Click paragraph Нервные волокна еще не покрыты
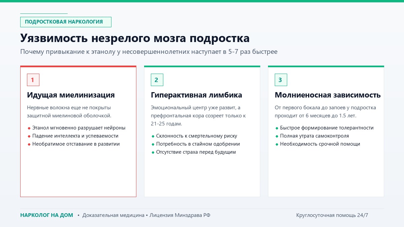This screenshot has height=227, width=404. tap(69, 112)
